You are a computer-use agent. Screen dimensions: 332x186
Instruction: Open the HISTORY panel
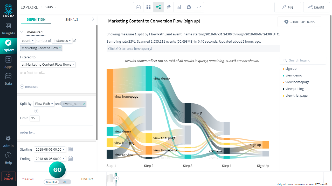tap(87, 179)
